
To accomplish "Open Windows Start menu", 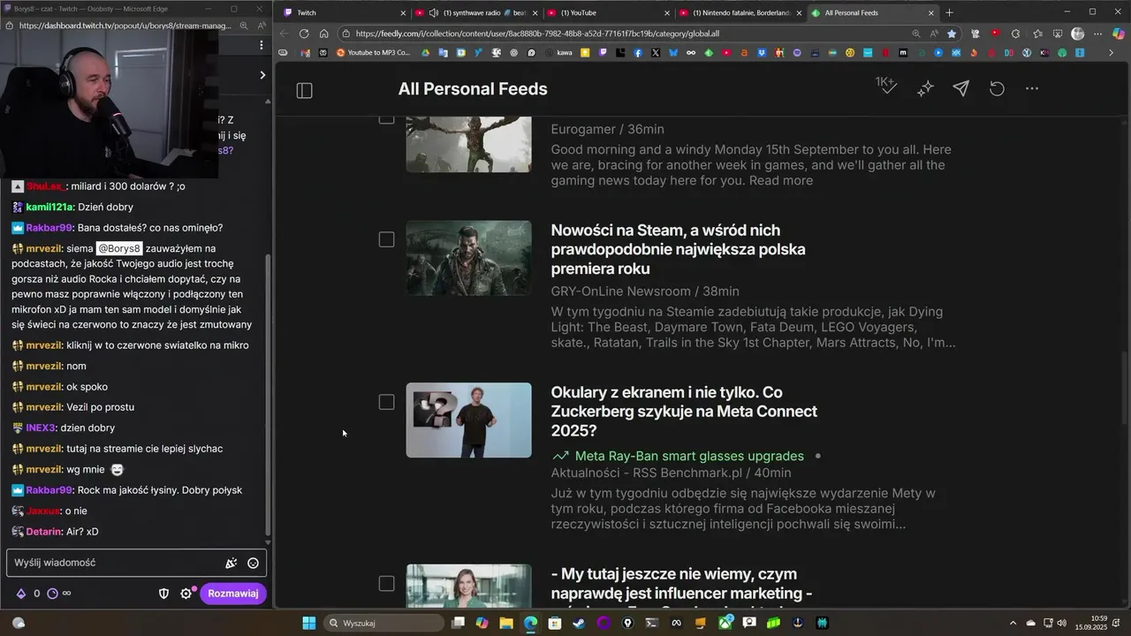I will tap(308, 623).
